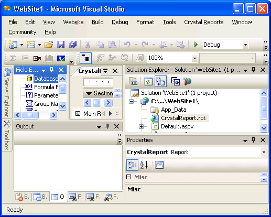271x217 pixels.
Task: Click the Main Report tab
Action: (88, 114)
